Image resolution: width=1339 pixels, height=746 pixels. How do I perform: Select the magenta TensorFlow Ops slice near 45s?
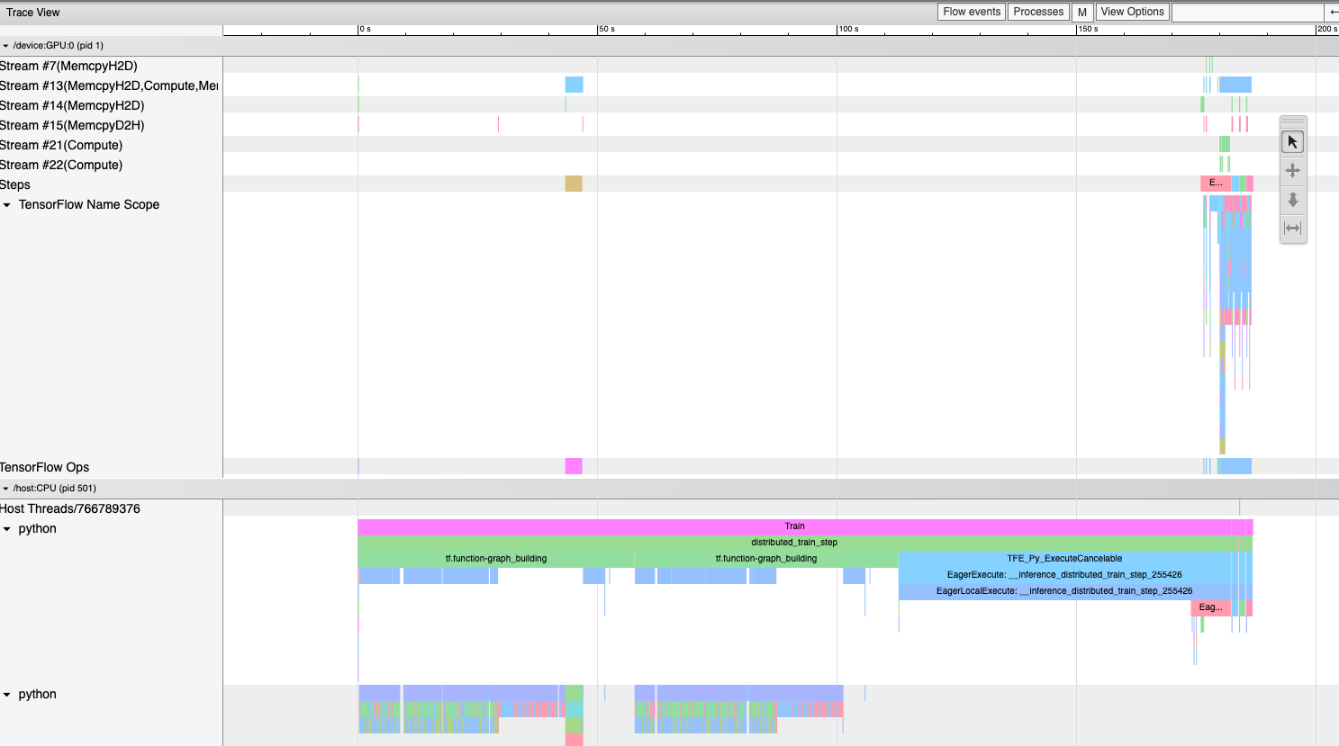click(x=574, y=466)
